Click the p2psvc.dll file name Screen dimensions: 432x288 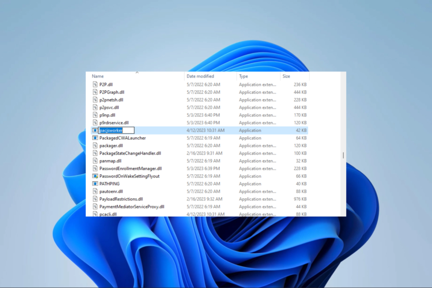(x=109, y=107)
